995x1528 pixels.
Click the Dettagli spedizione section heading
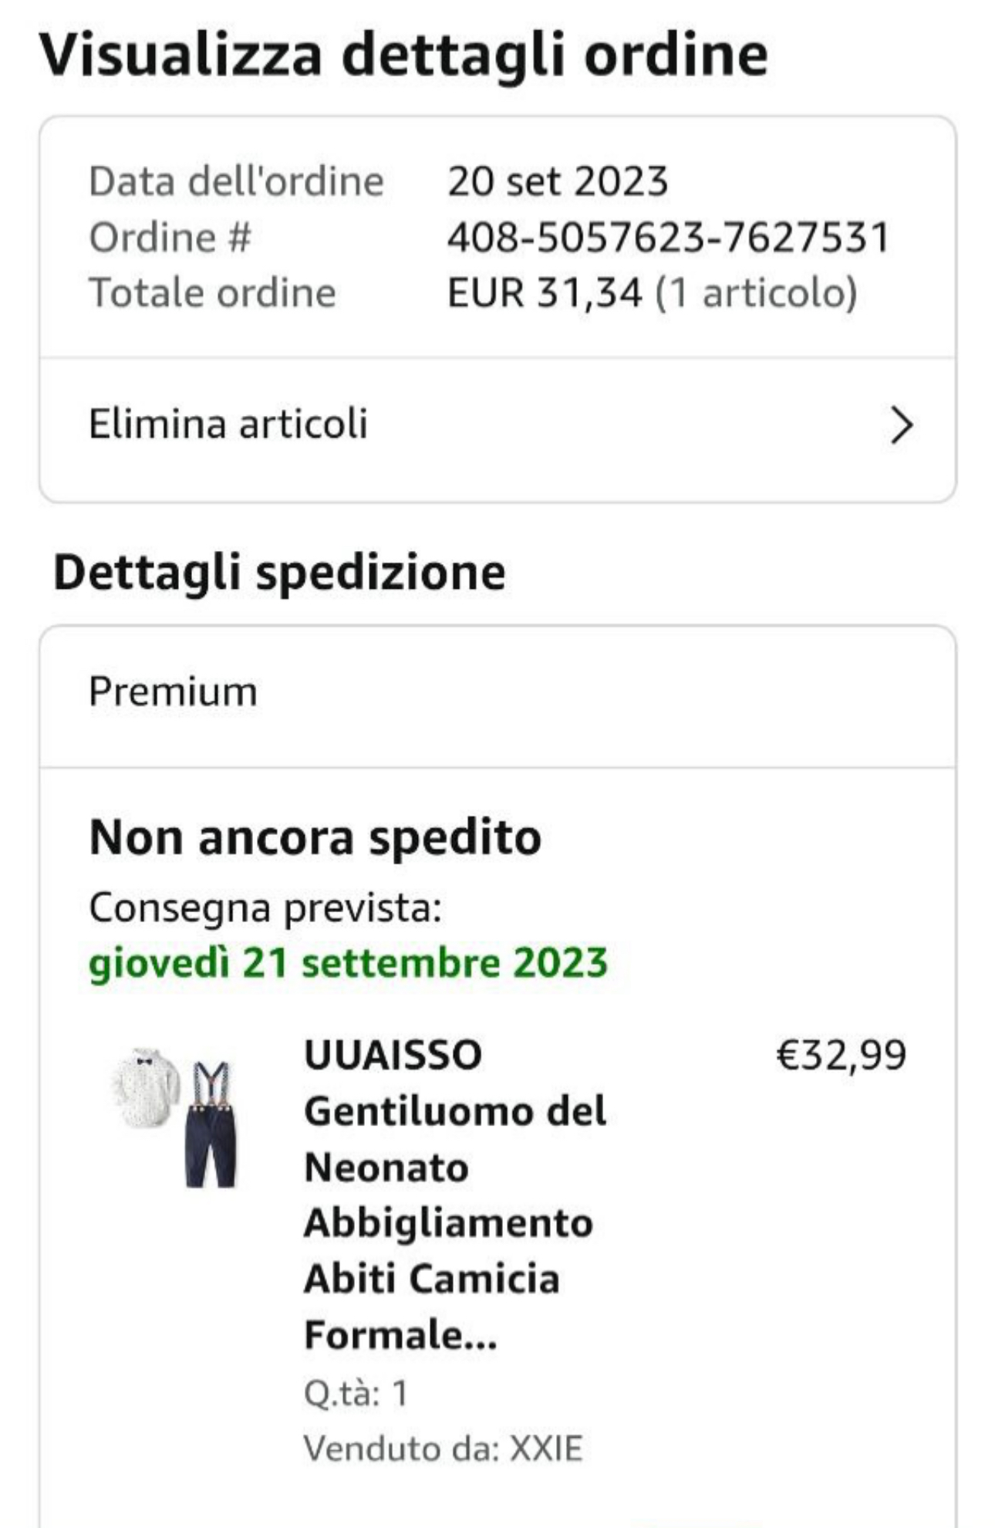[x=279, y=573]
